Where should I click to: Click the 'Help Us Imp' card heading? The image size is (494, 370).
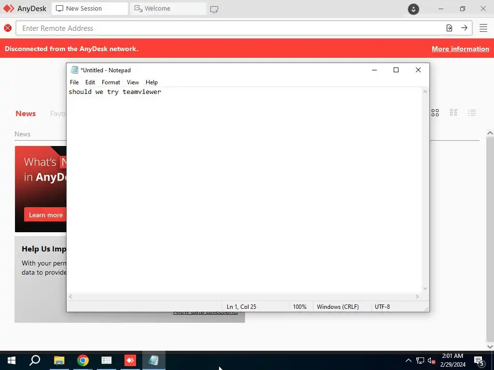pyautogui.click(x=44, y=249)
